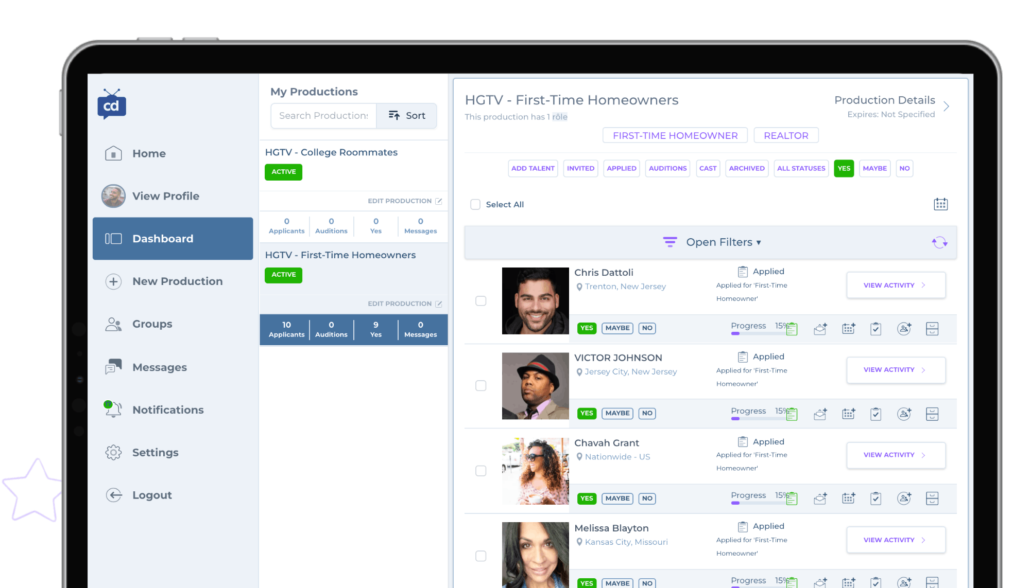Image resolution: width=1030 pixels, height=588 pixels.
Task: Click the Search Productions input field
Action: [323, 116]
